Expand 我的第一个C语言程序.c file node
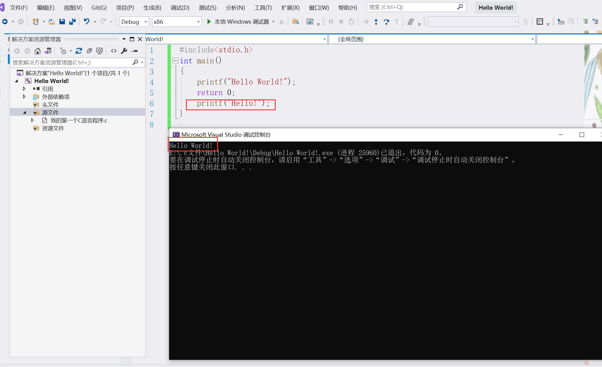The image size is (602, 367). [32, 120]
